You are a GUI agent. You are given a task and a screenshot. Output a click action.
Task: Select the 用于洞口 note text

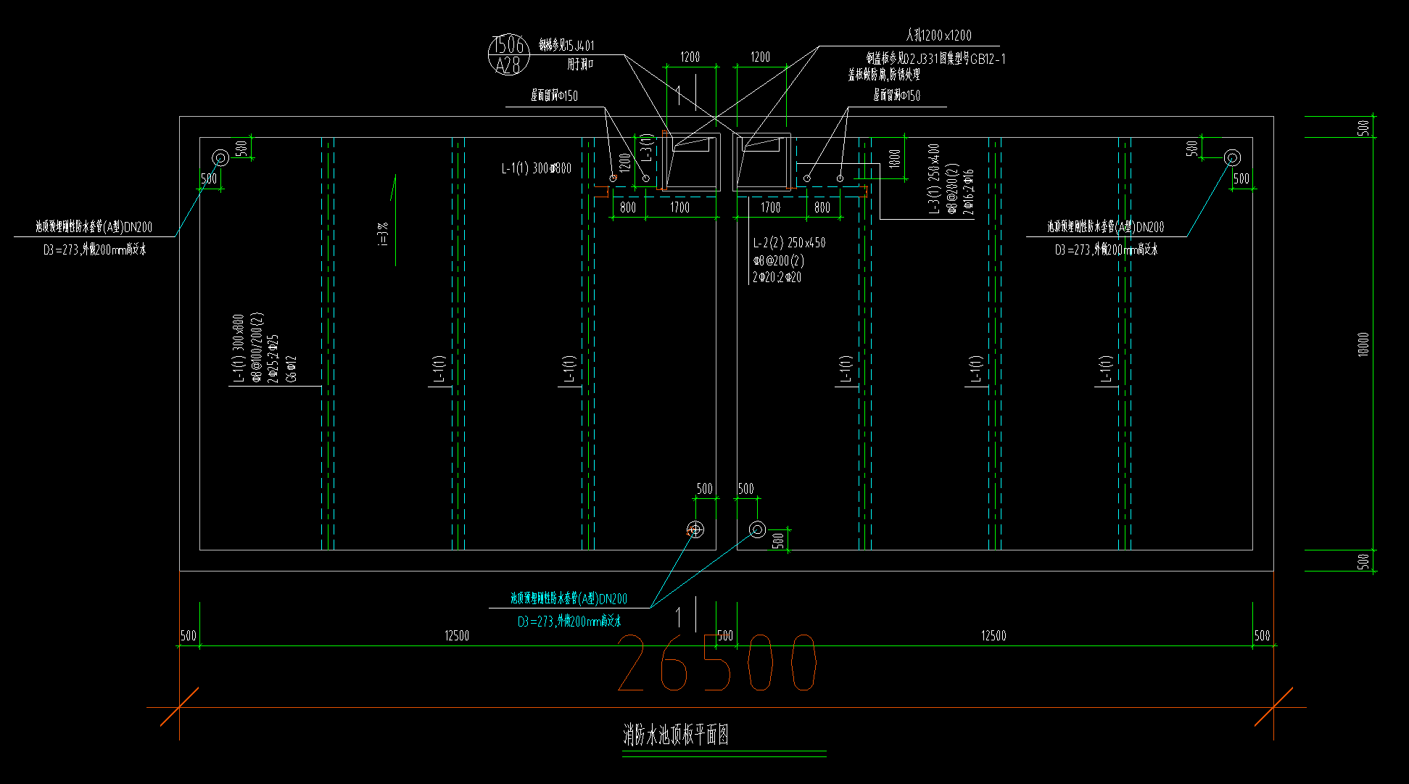[580, 65]
